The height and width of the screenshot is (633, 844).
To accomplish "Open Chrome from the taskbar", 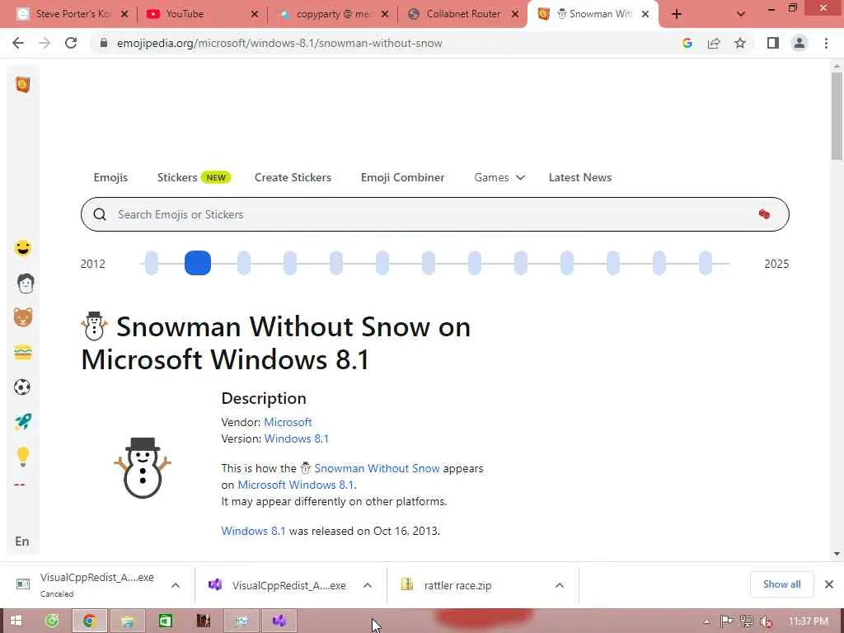I will click(x=89, y=621).
